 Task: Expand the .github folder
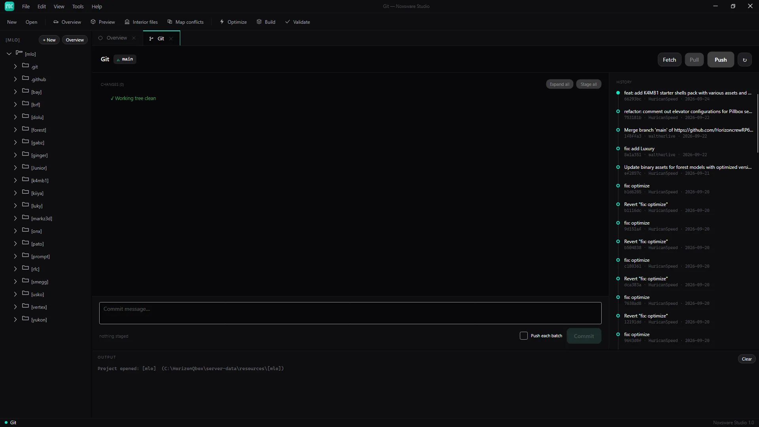point(15,79)
